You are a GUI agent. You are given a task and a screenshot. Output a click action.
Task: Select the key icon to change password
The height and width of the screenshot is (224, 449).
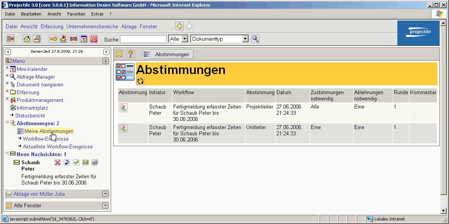click(x=52, y=39)
